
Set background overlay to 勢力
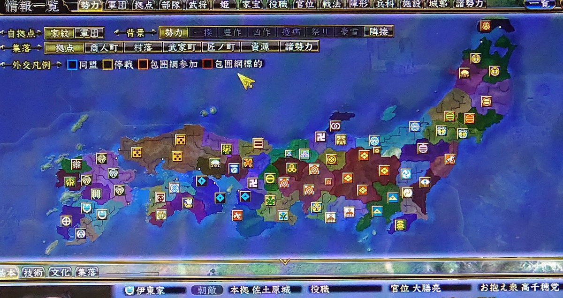(174, 33)
